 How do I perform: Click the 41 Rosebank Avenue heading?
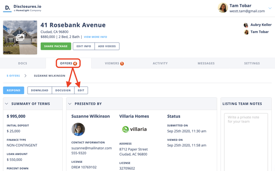point(73,25)
